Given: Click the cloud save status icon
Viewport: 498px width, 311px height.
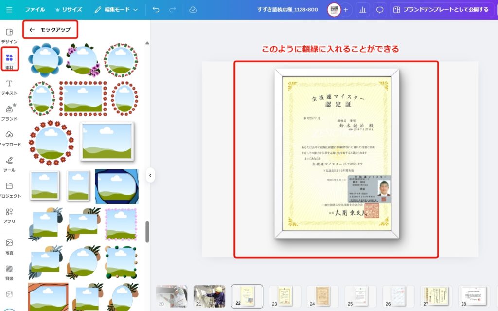Looking at the screenshot, I should click(193, 10).
